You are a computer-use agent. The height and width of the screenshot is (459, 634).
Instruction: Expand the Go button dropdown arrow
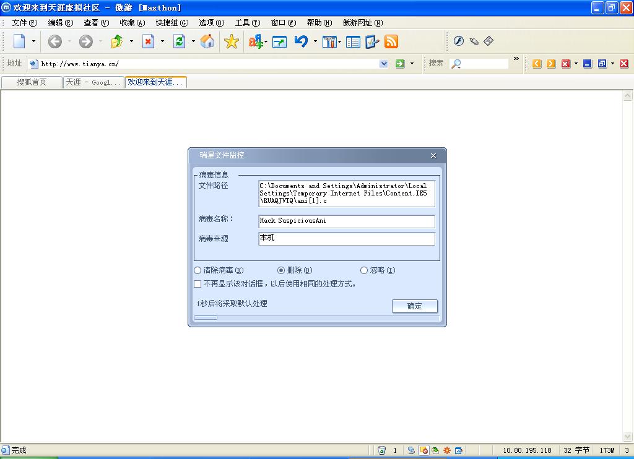click(412, 64)
